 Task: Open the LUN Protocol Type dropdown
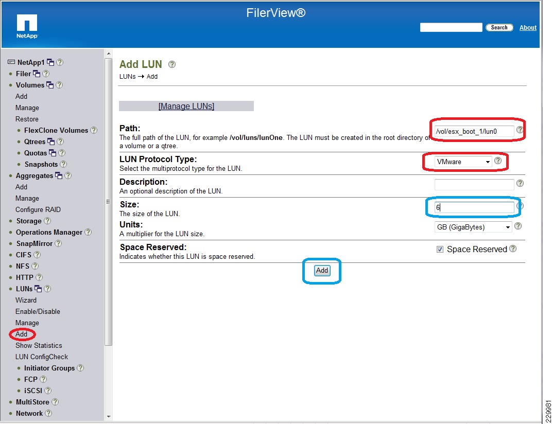463,162
